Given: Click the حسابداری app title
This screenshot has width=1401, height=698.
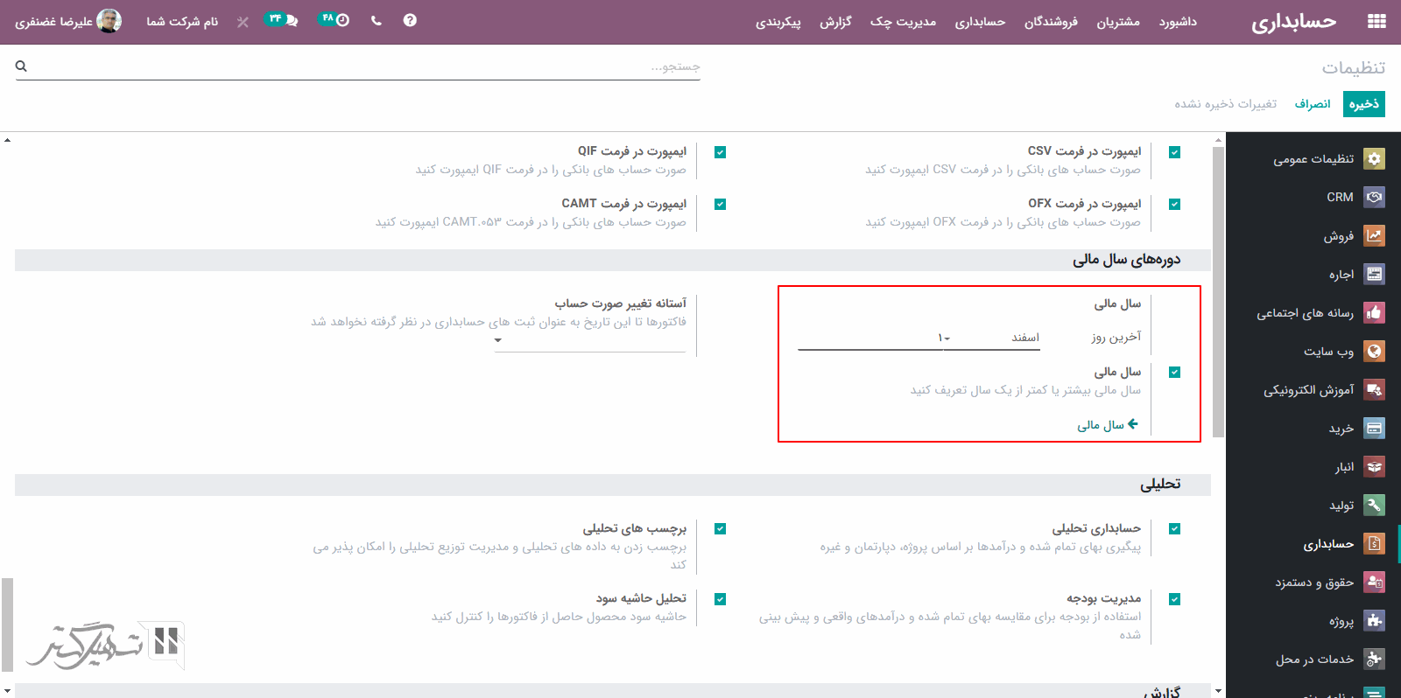Looking at the screenshot, I should click(x=1293, y=22).
